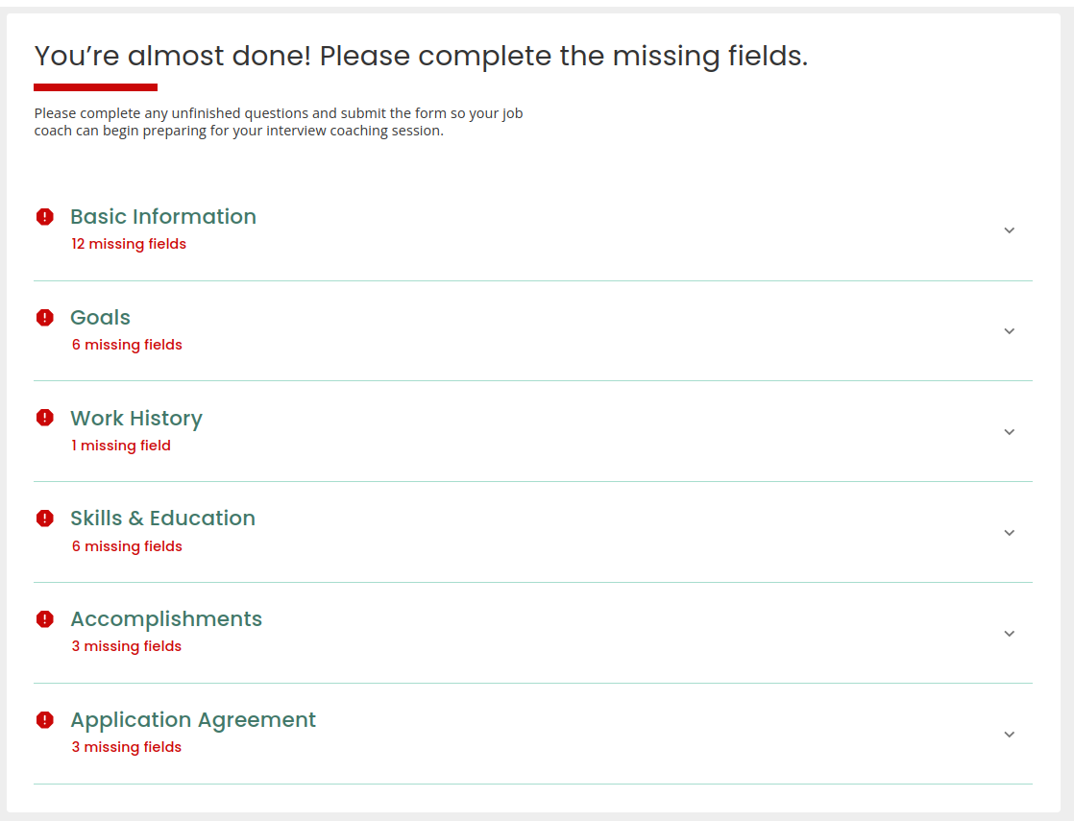Expand the Accomplishments section chevron
1074x821 pixels.
[x=1009, y=634]
